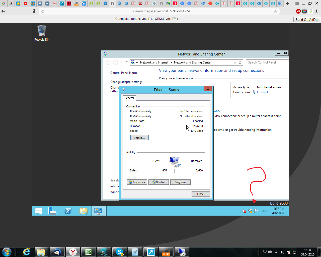Viewport: 321px width, 257px height.
Task: Click the Diagnose button
Action: [x=180, y=182]
